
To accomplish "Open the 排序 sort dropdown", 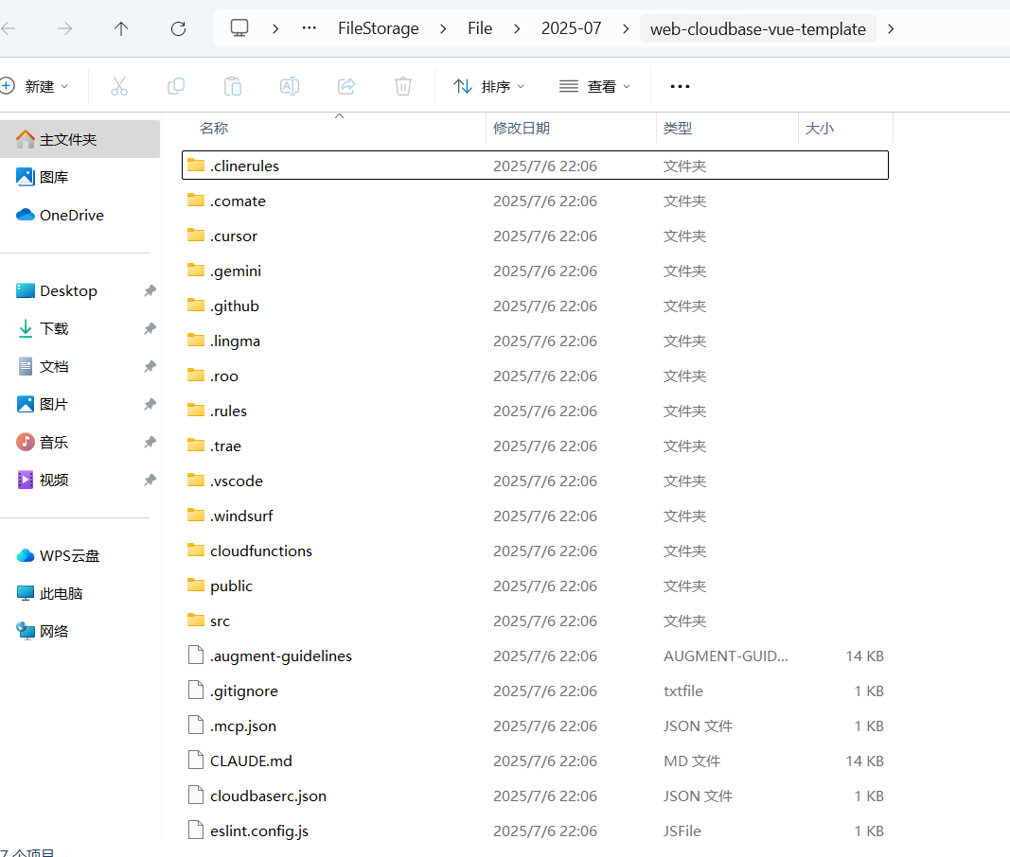I will 488,86.
